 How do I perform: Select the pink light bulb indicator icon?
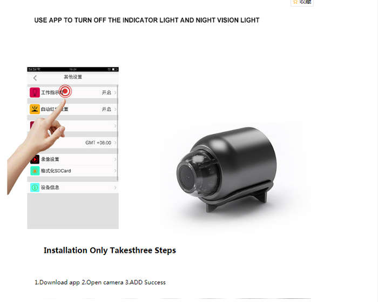tap(35, 92)
